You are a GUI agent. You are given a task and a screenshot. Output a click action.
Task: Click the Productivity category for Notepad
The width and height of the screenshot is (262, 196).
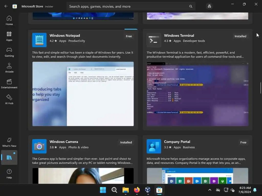pos(77,41)
